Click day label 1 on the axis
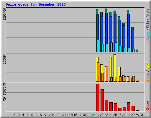Viewport: 151px width, 118px height. (x=10, y=115)
